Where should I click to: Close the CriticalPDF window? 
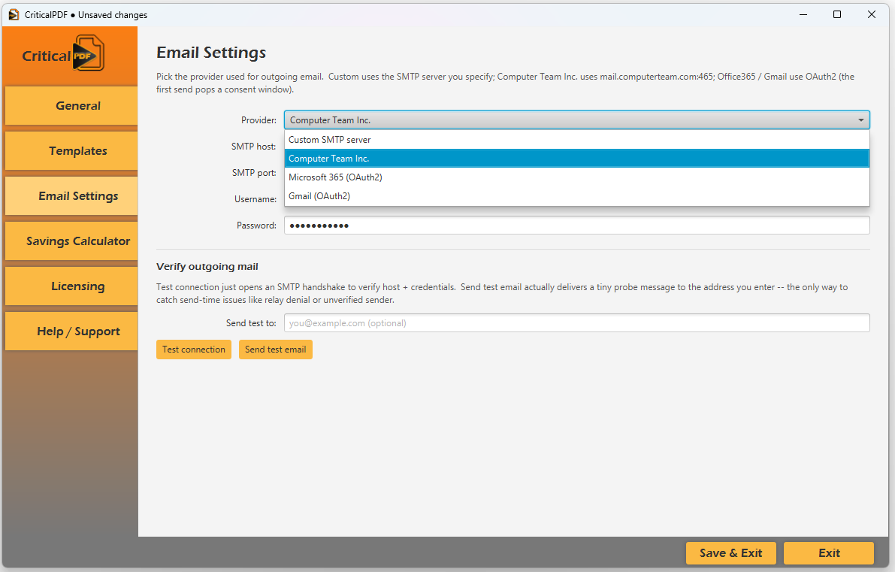pyautogui.click(x=872, y=15)
